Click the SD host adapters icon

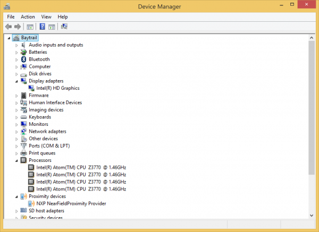[x=23, y=210]
